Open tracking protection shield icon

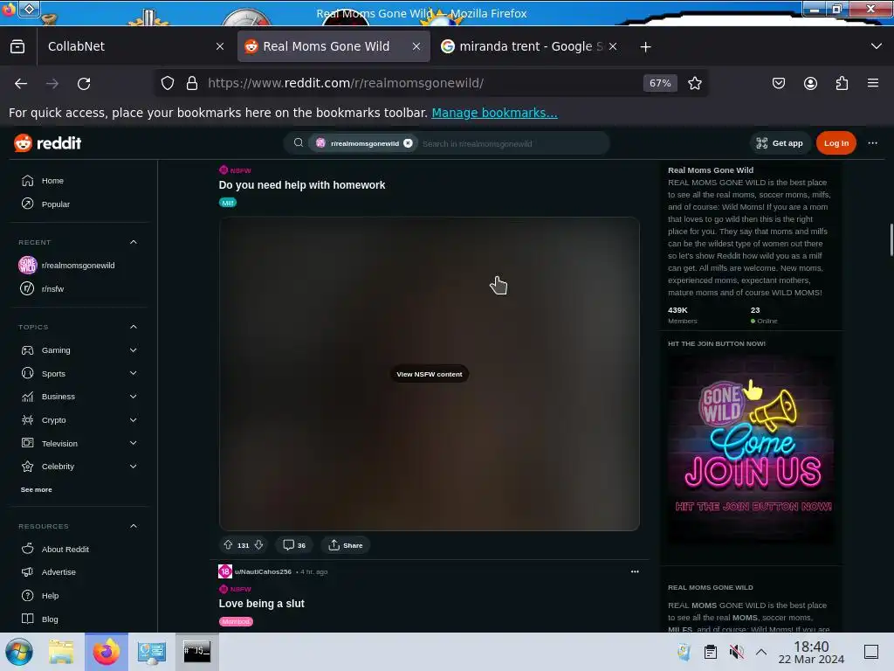click(168, 83)
